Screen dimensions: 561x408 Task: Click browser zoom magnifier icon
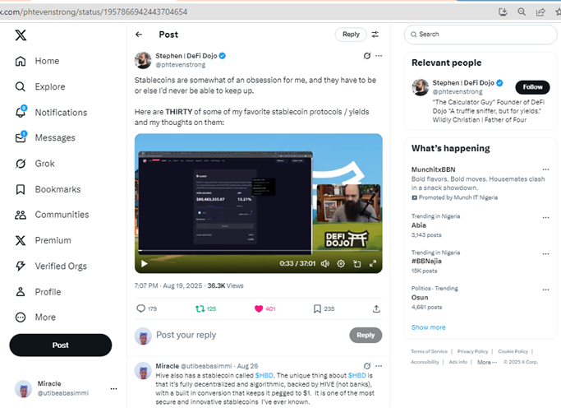click(522, 12)
